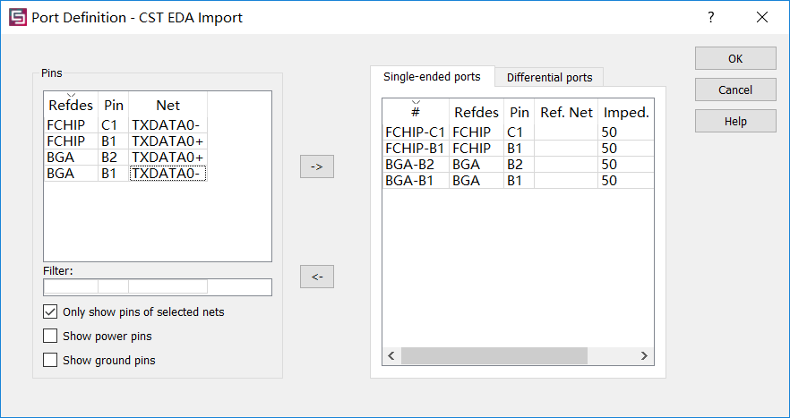Toggle Only show pins of selected nets

(x=50, y=311)
